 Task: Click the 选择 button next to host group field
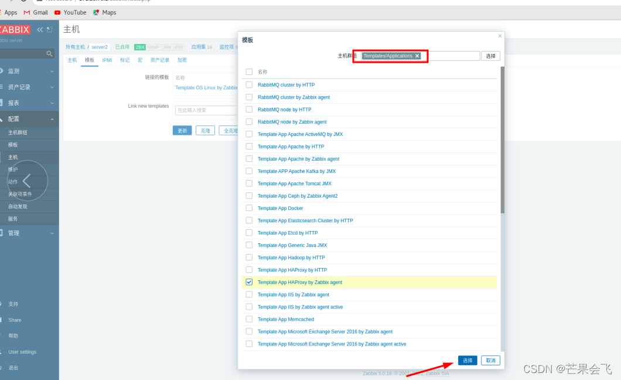pos(491,56)
